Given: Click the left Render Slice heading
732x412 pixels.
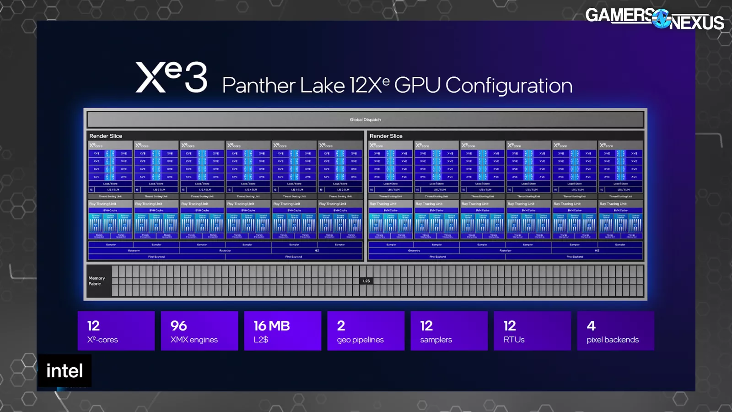Looking at the screenshot, I should click(x=106, y=136).
